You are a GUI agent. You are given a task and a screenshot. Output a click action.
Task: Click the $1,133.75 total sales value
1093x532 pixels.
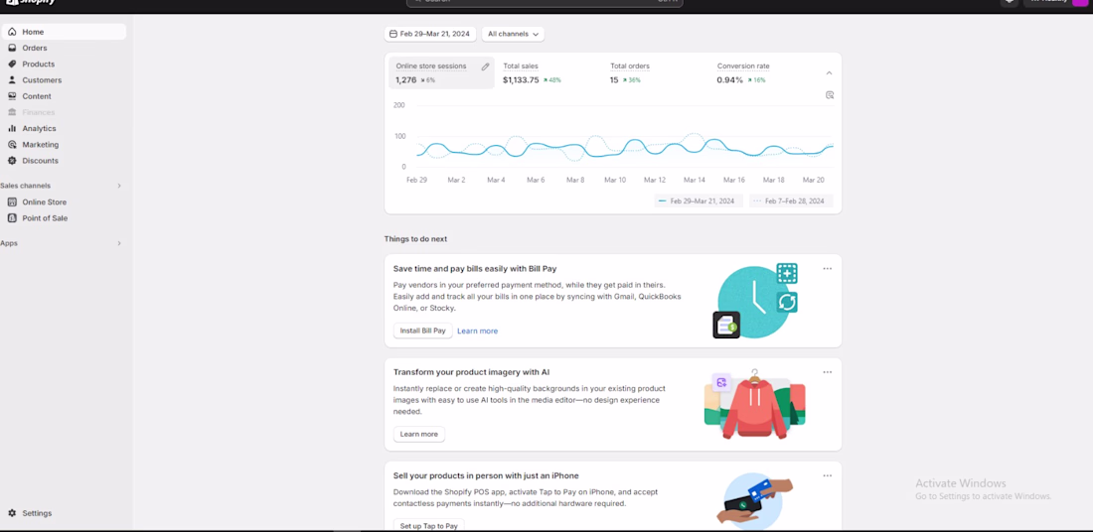(521, 80)
